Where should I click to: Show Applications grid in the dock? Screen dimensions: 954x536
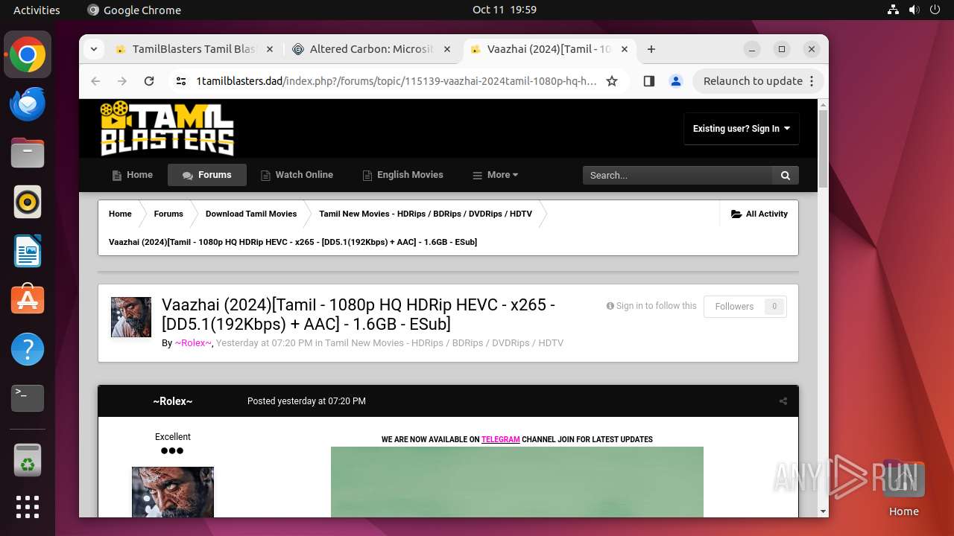pyautogui.click(x=28, y=507)
